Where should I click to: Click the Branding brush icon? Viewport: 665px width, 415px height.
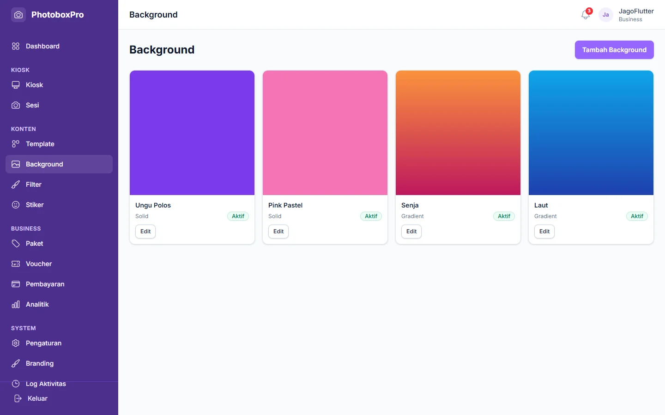tap(16, 363)
